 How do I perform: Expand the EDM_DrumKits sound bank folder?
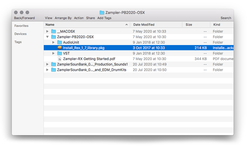tap(47, 70)
